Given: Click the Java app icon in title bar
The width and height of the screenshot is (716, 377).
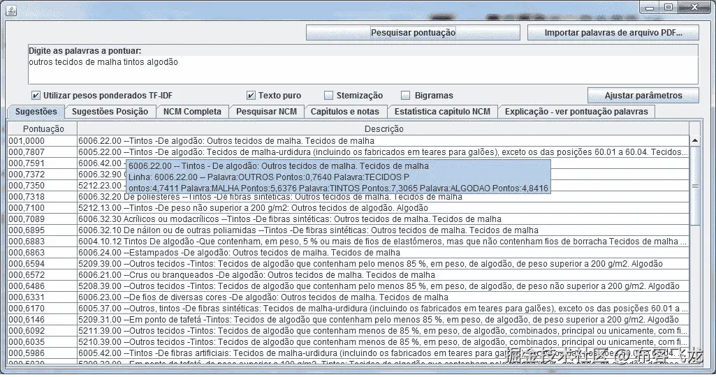Looking at the screenshot, I should pos(11,10).
